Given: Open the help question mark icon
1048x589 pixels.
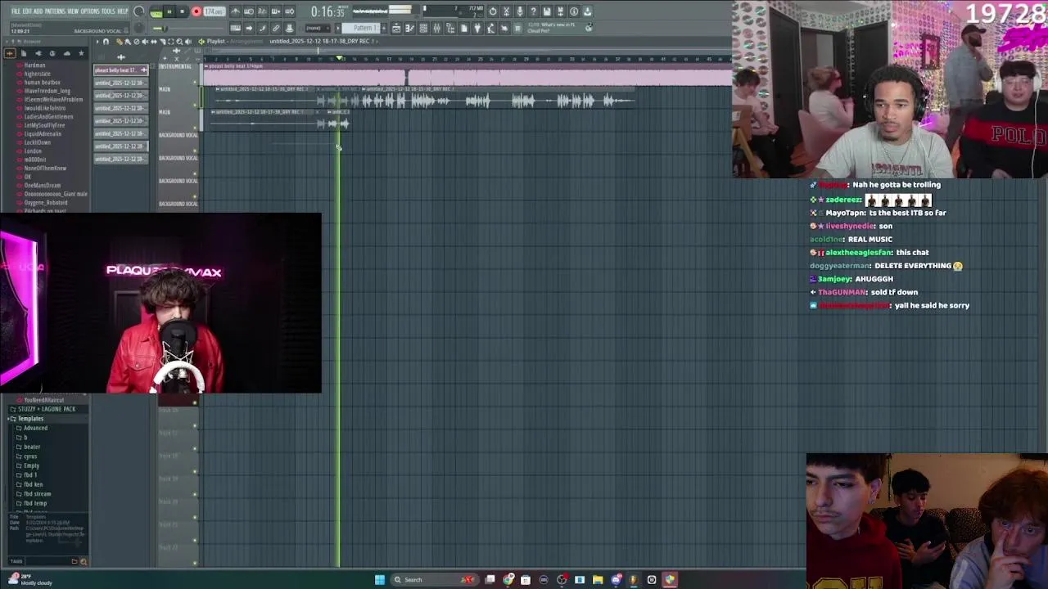Looking at the screenshot, I should pyautogui.click(x=533, y=11).
